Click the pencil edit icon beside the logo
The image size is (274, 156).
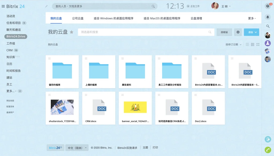pos(47,6)
